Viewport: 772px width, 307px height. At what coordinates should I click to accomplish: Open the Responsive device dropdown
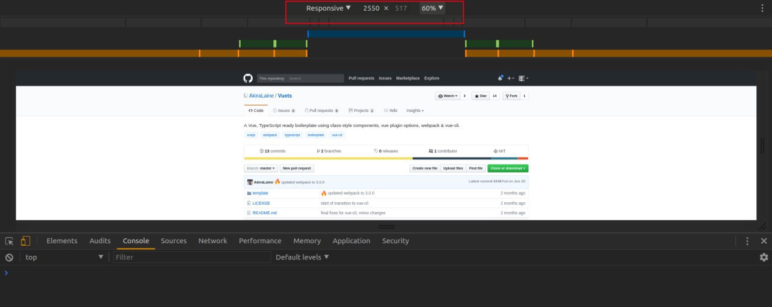pyautogui.click(x=328, y=8)
